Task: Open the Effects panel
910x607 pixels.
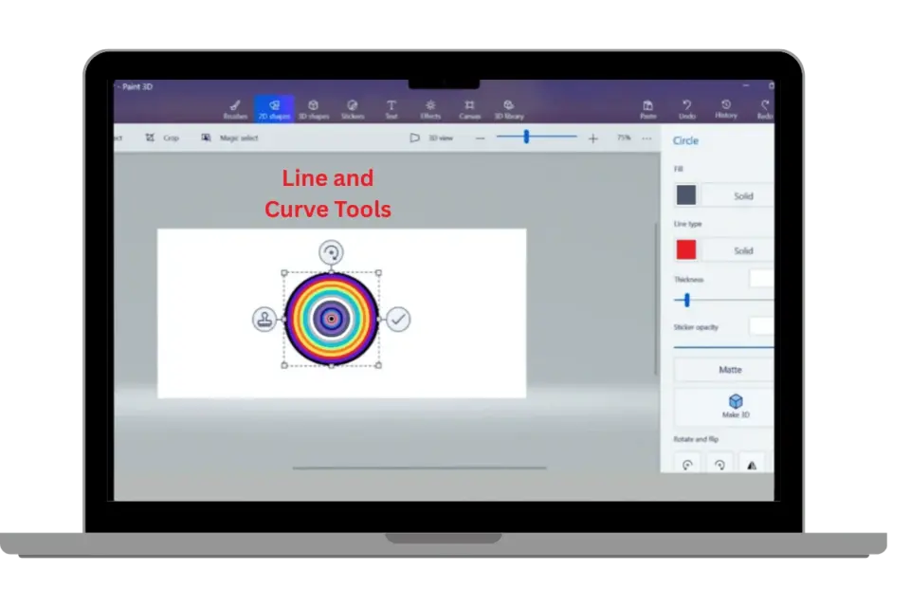Action: pos(430,109)
